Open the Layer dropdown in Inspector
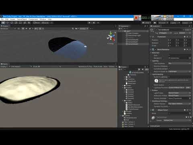 (x=185, y=33)
